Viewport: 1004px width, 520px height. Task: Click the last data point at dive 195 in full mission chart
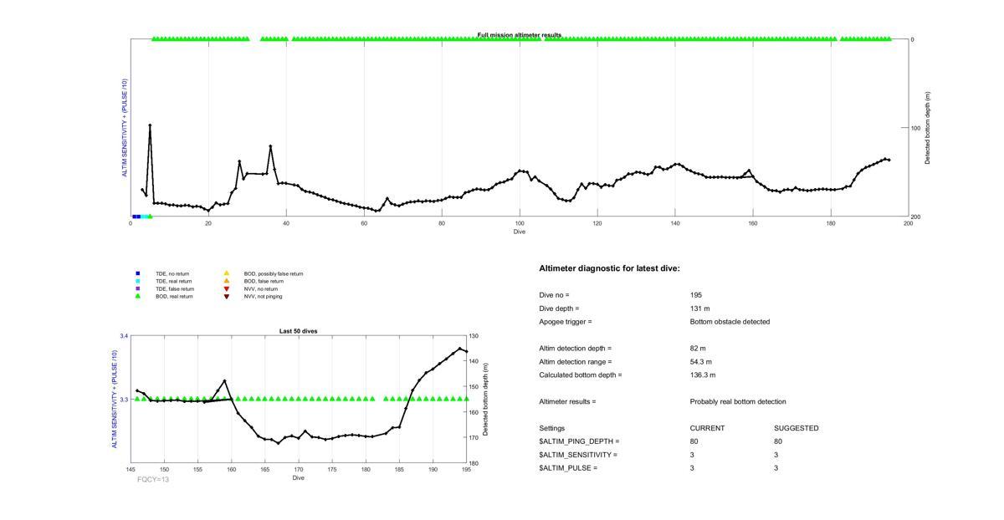(889, 160)
